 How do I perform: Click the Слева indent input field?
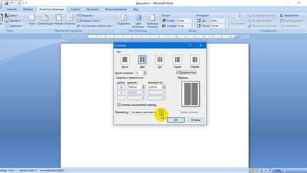click(x=184, y=21)
